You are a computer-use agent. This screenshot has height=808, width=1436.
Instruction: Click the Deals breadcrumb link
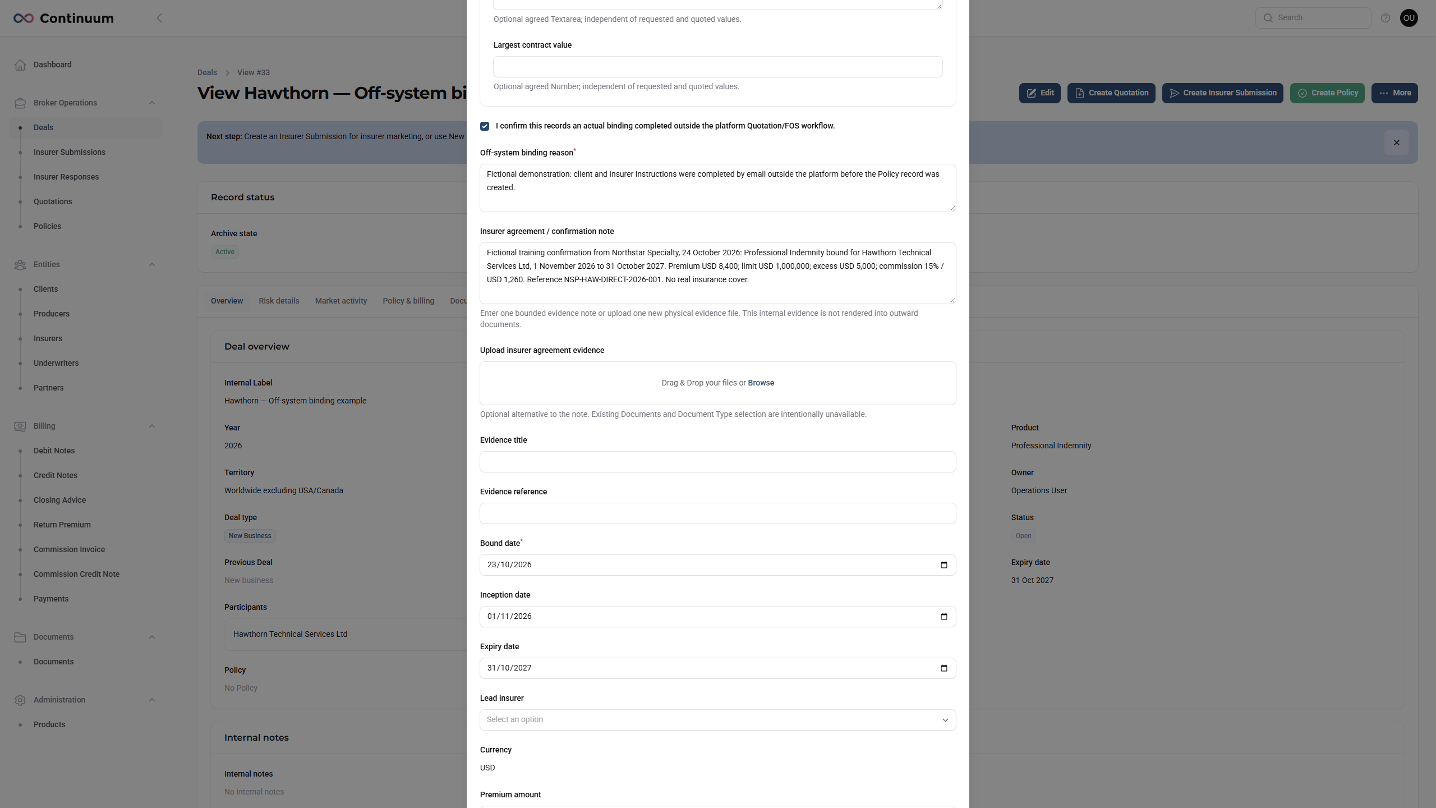(x=207, y=73)
